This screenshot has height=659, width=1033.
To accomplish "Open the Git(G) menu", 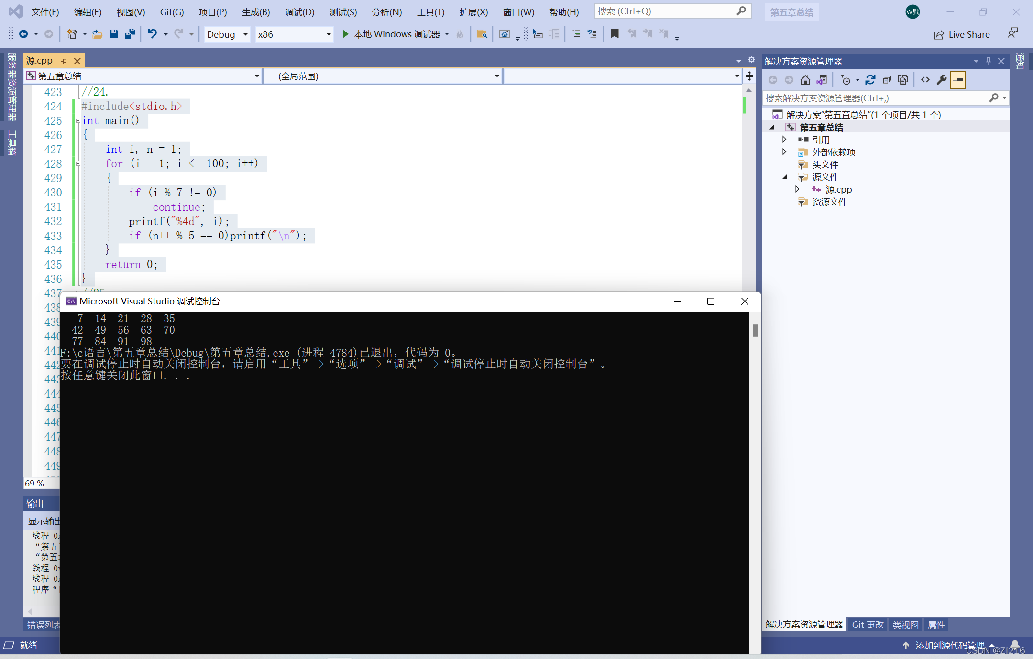I will tap(172, 12).
